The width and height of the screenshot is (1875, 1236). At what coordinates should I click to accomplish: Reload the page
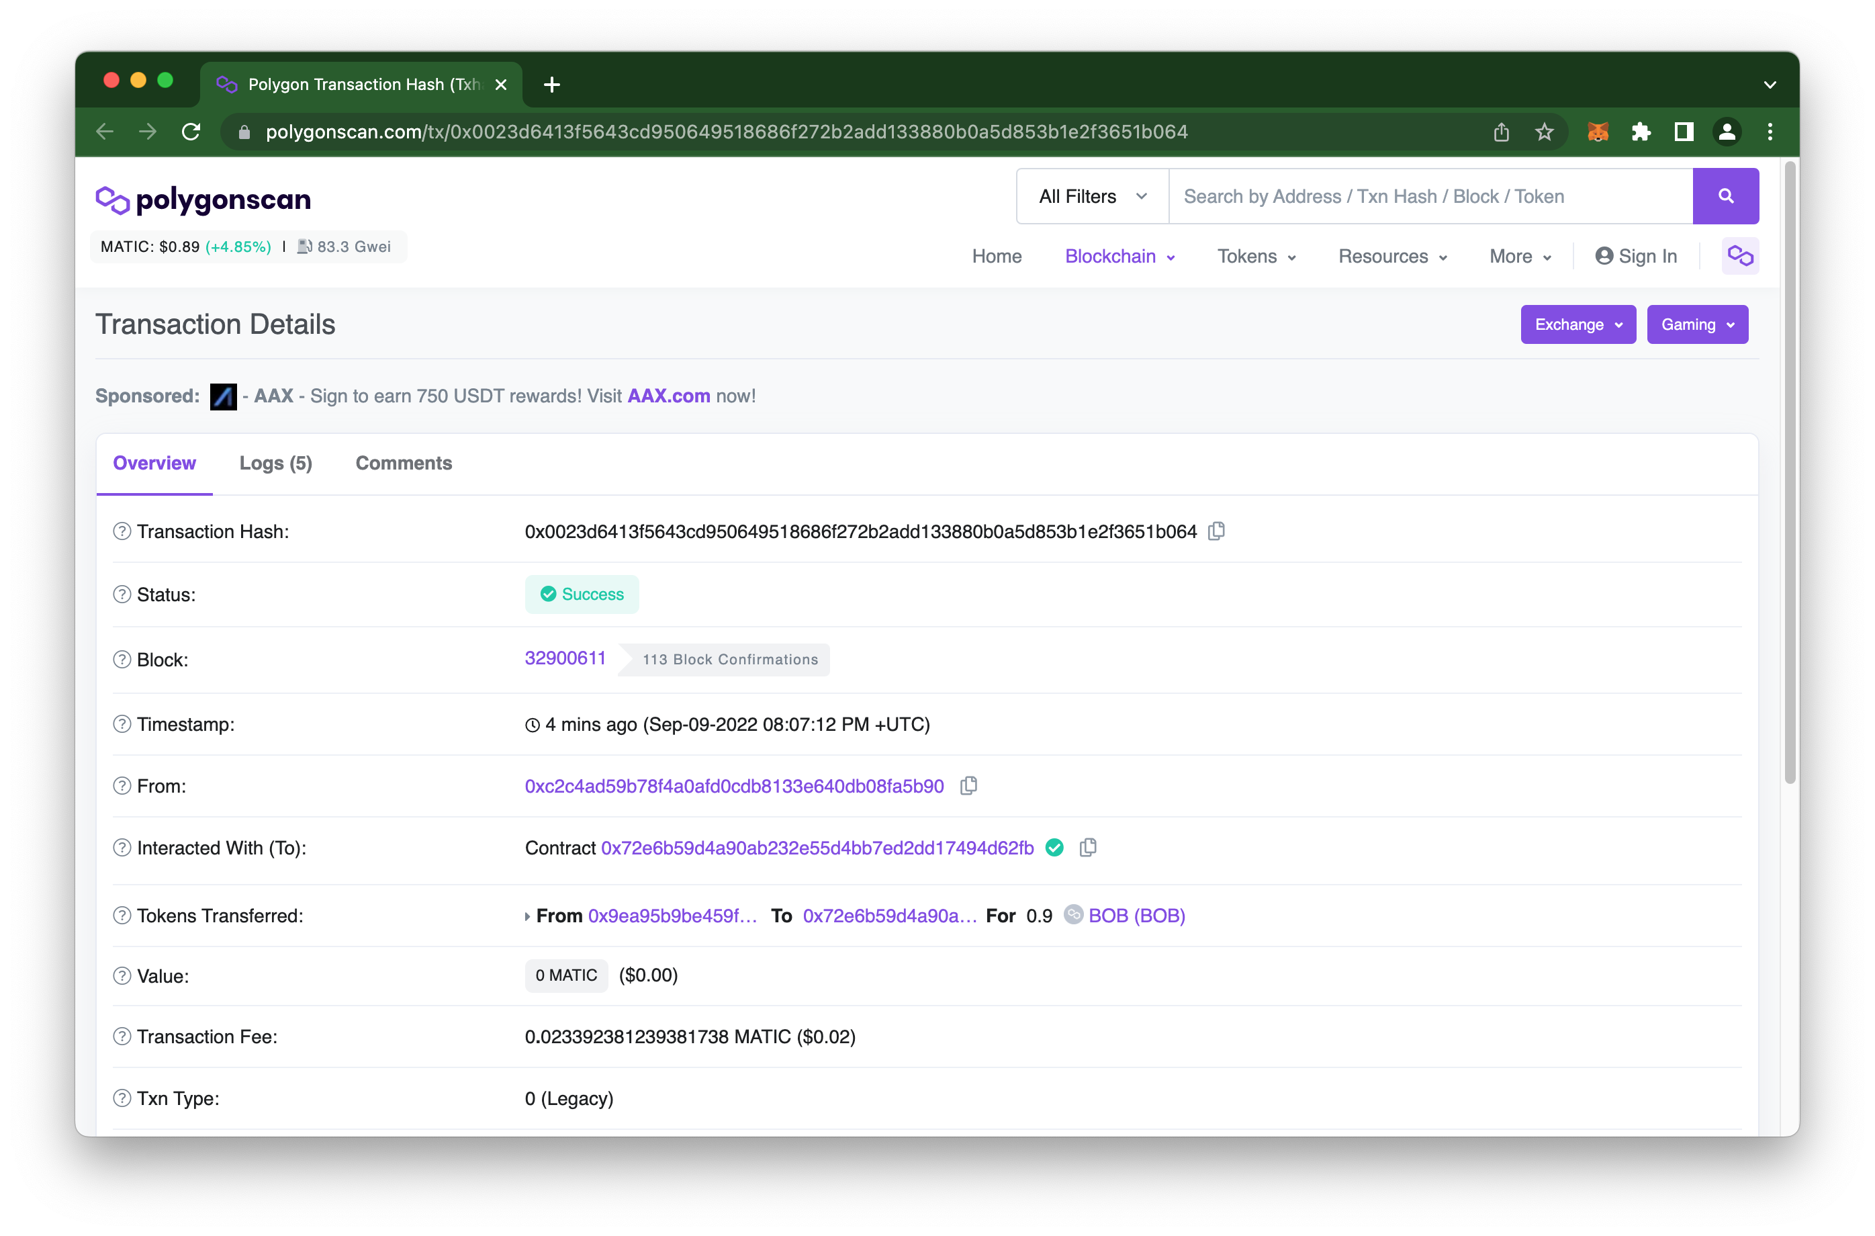pos(191,132)
